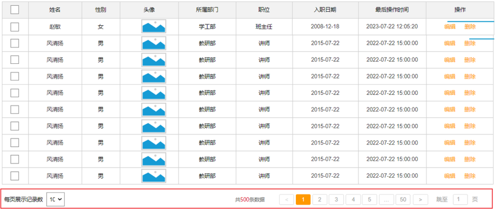Open page 5 in pagination

369,199
